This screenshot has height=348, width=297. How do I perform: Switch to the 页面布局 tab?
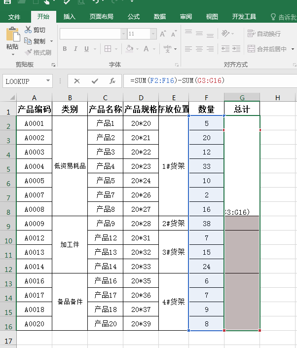point(101,17)
